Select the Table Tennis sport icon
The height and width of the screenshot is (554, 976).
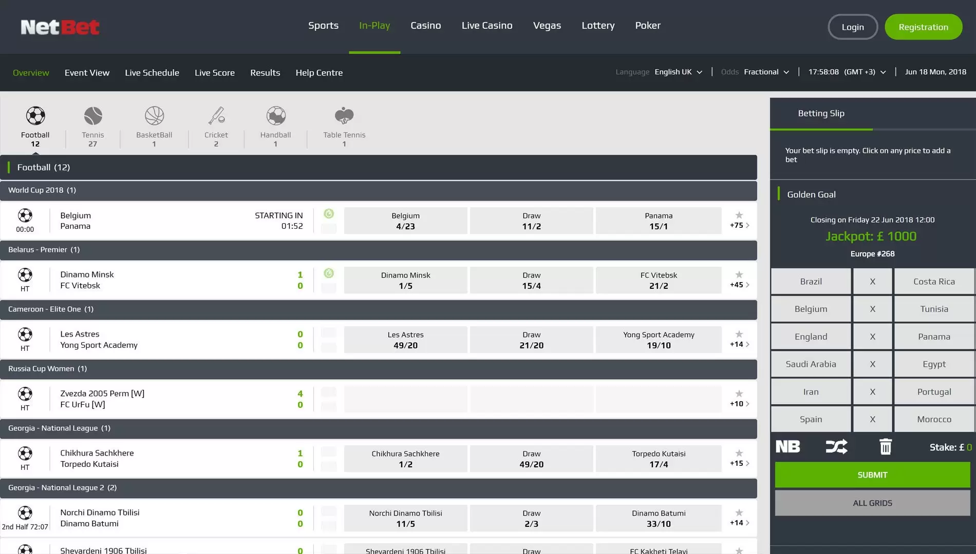coord(344,116)
